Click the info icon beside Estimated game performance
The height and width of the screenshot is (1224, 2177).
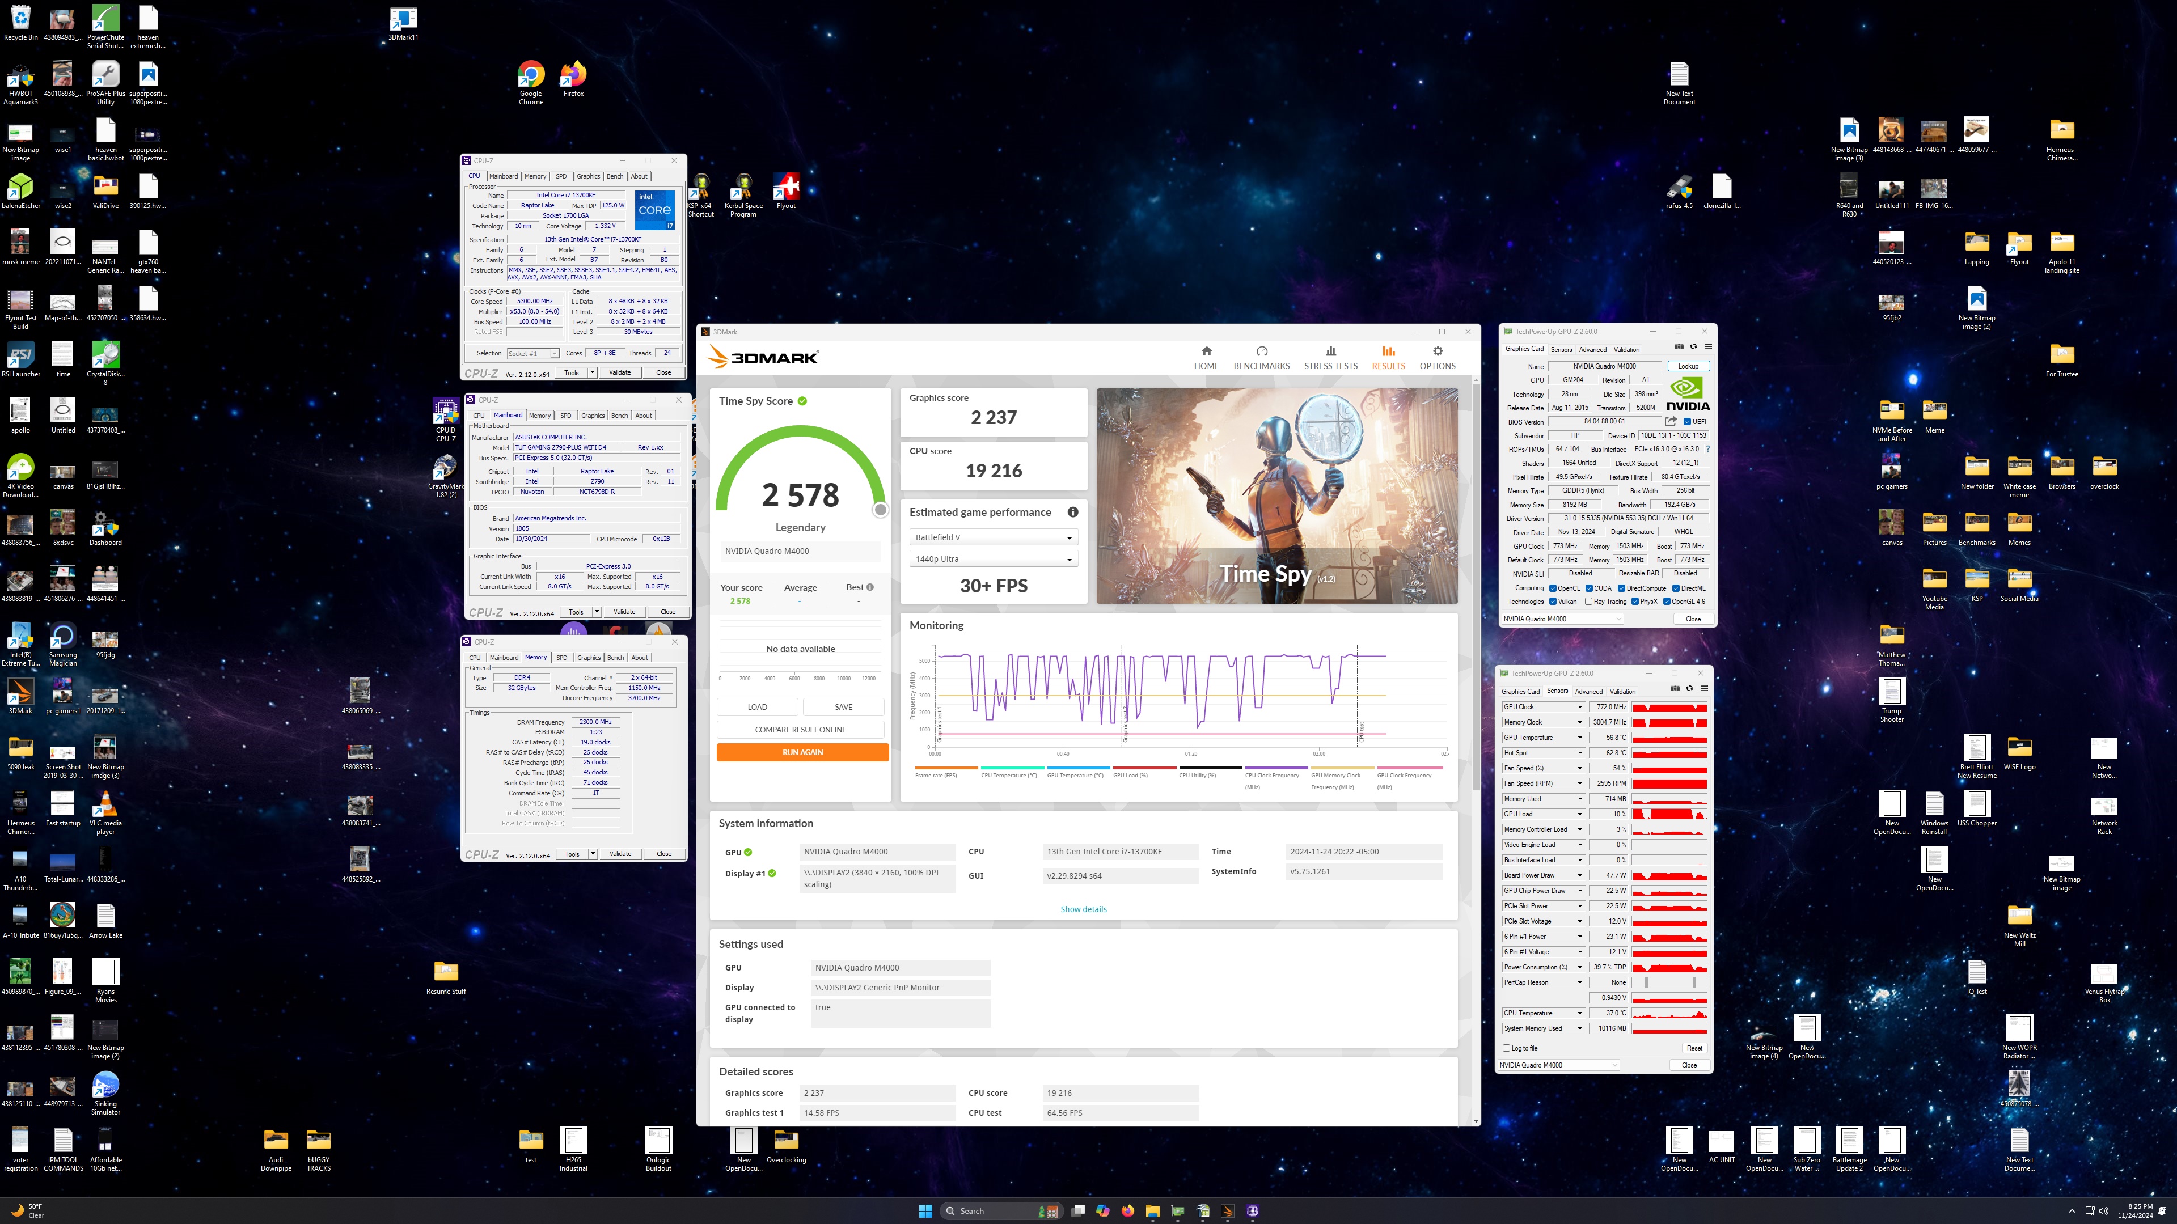pos(1072,512)
